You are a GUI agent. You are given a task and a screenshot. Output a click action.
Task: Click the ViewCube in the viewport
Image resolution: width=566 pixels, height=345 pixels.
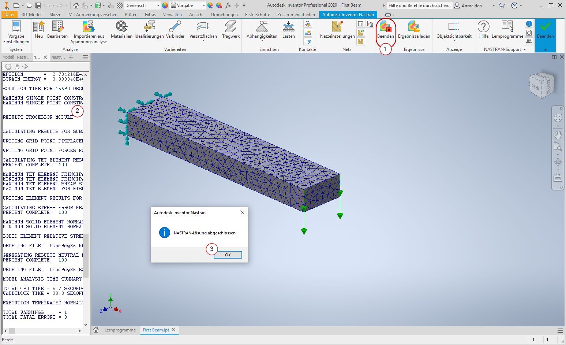tap(541, 85)
